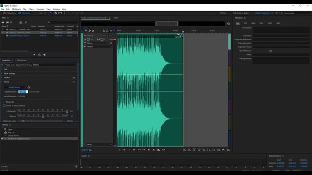Select the Untitled Session file row
The height and width of the screenshot is (175, 312).
[x=39, y=35]
